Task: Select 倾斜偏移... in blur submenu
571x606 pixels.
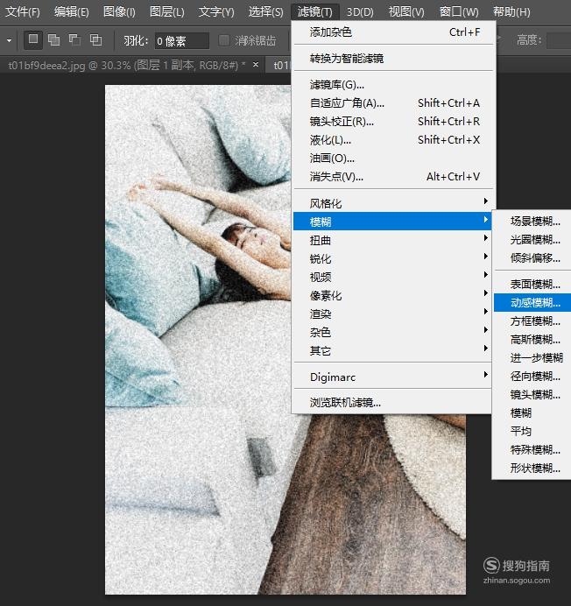Action: (x=532, y=258)
